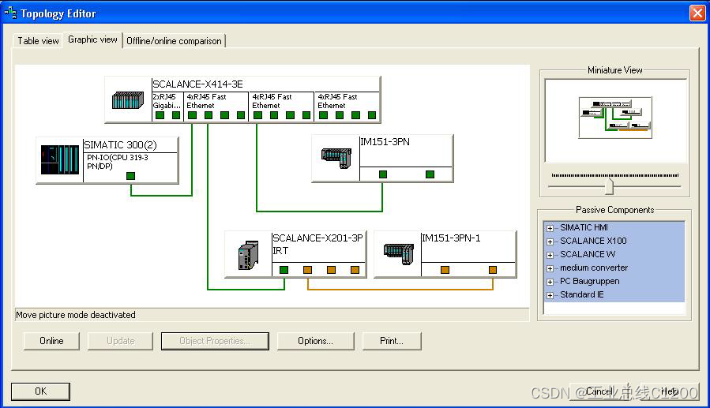Select the SCALANCE-X414-3E switch device icon

[128, 100]
